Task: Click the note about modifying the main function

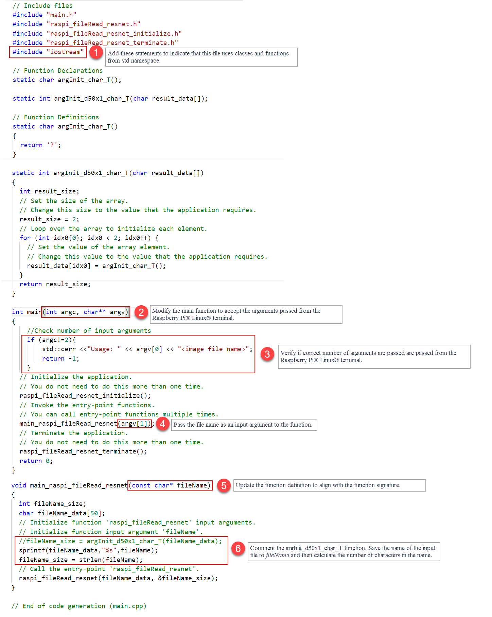Action: (x=246, y=314)
